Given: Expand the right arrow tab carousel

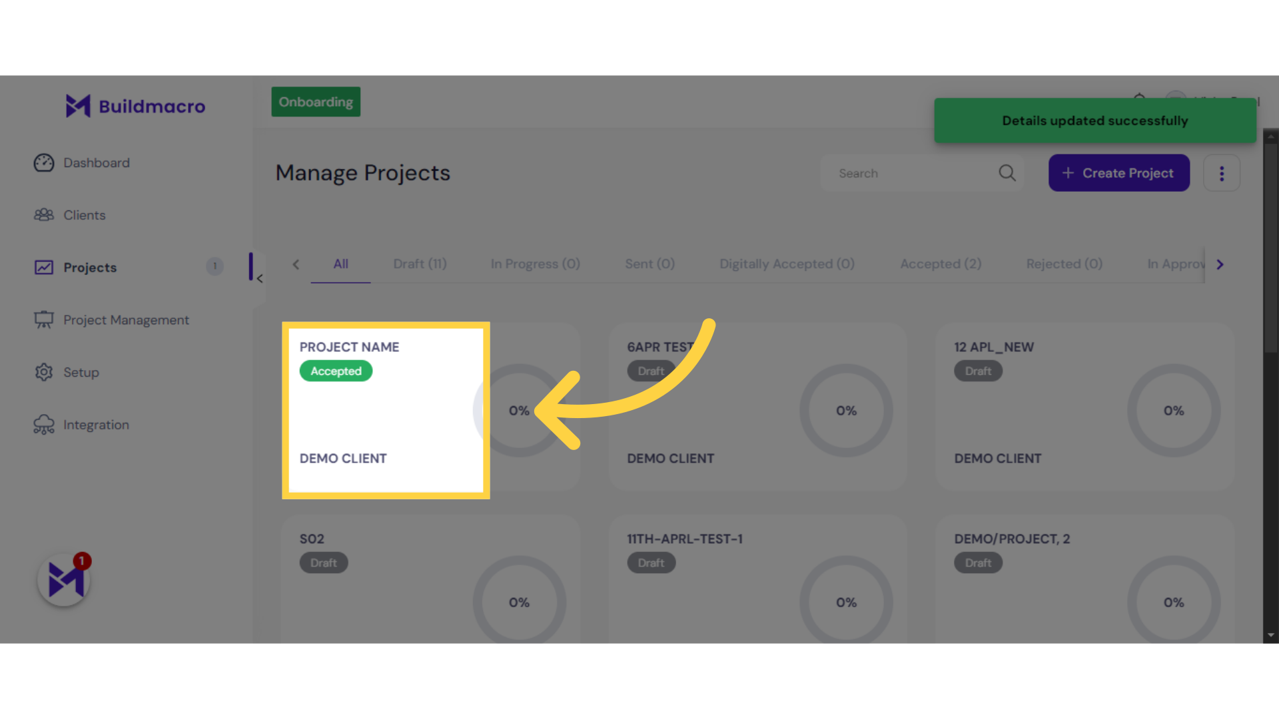Looking at the screenshot, I should (1221, 264).
